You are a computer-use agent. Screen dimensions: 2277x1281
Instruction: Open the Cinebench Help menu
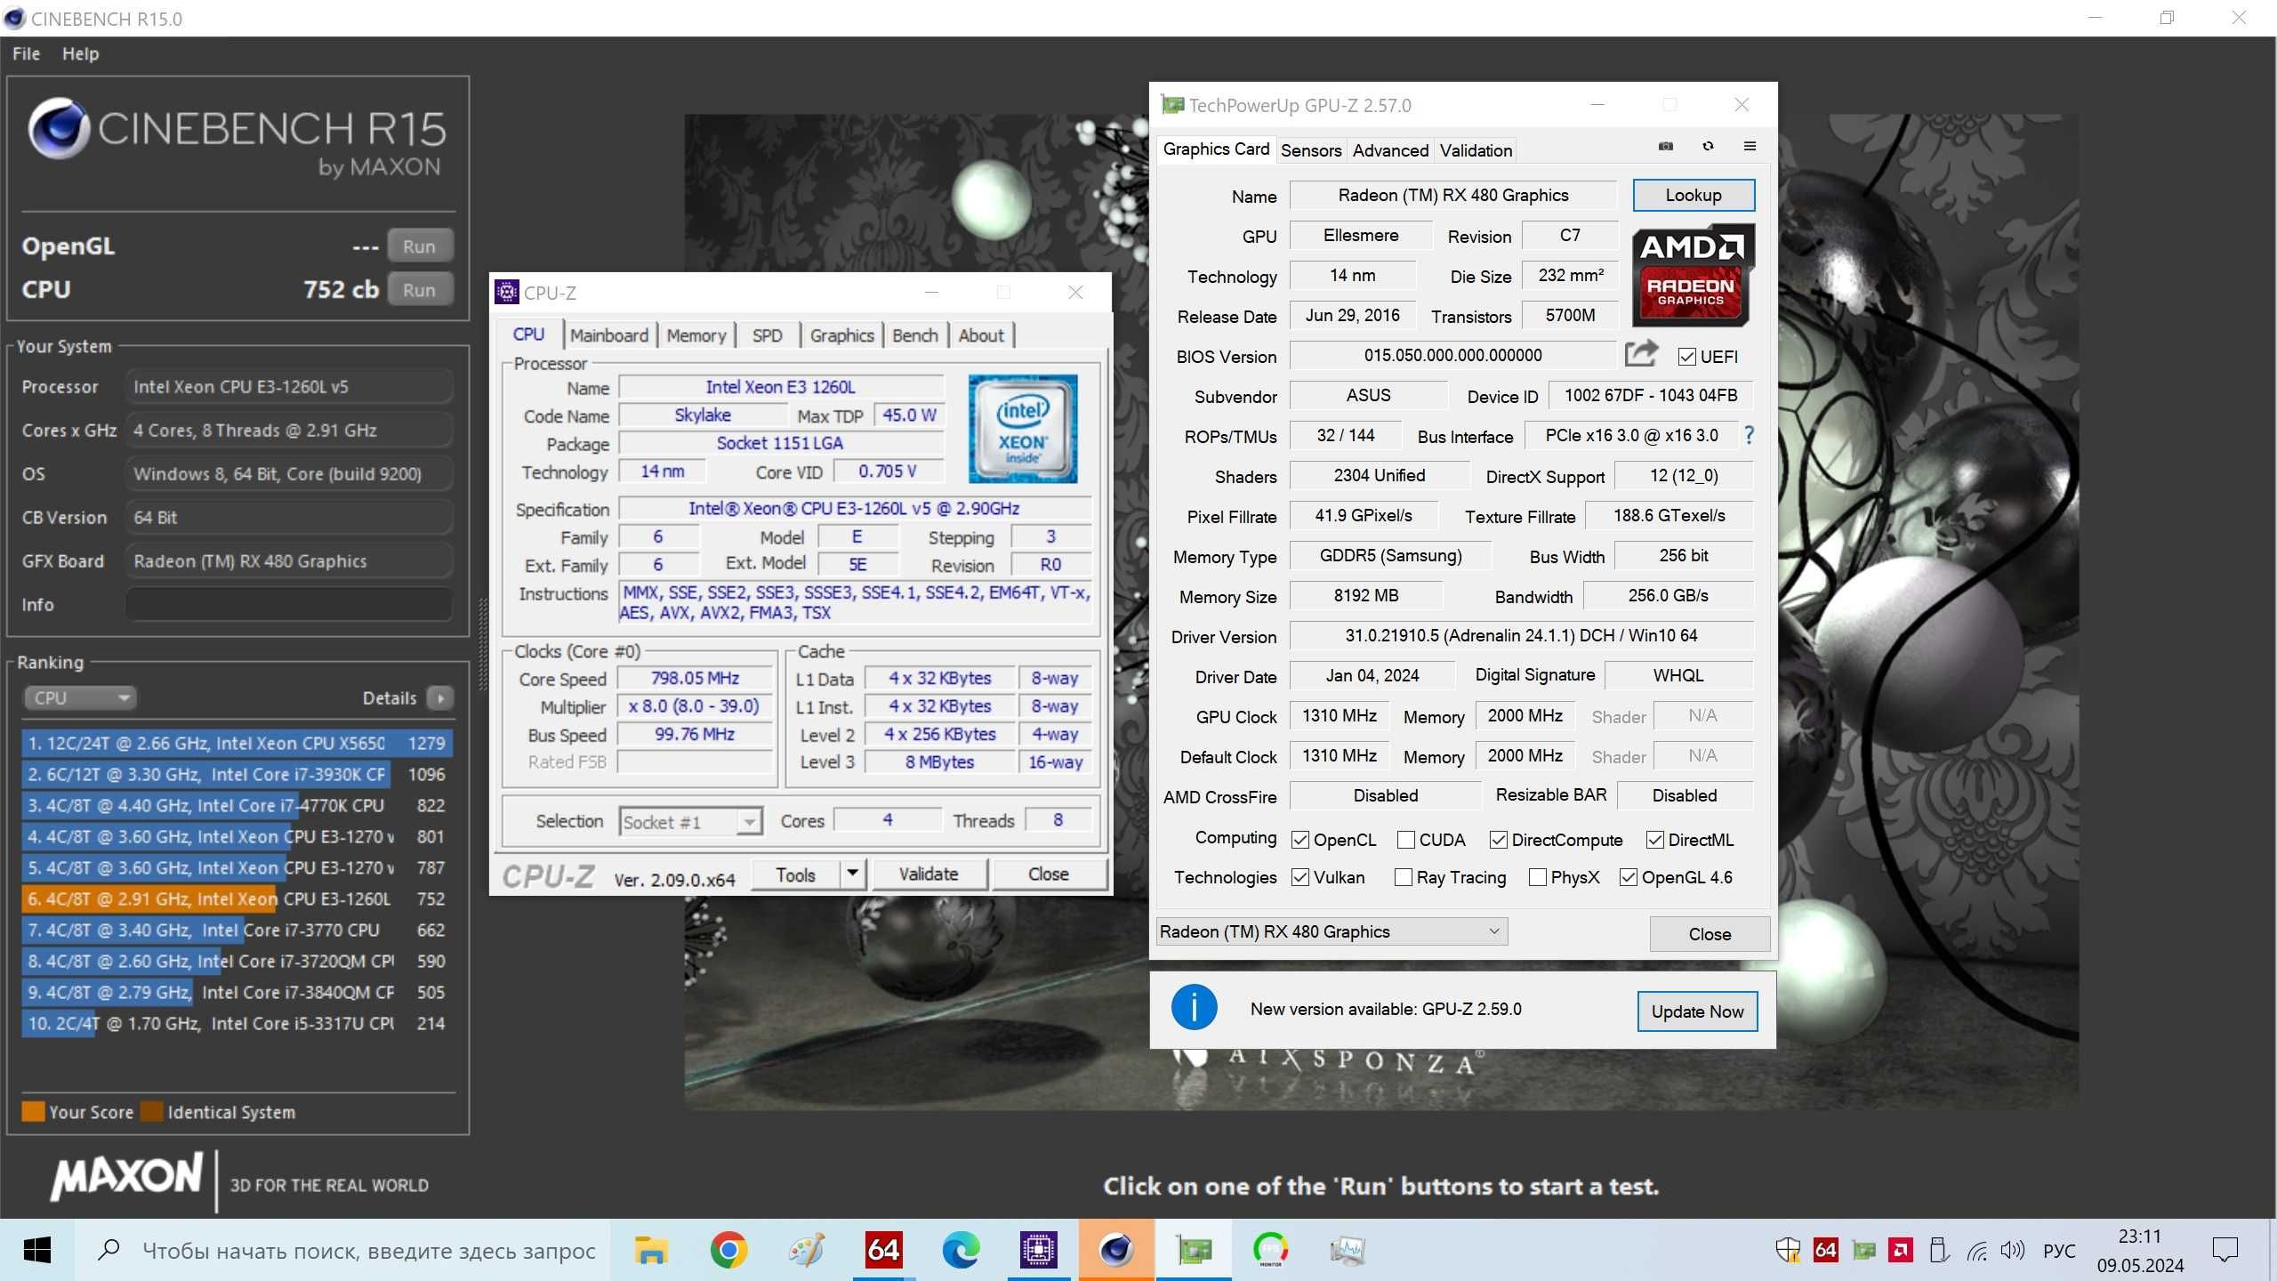[80, 53]
